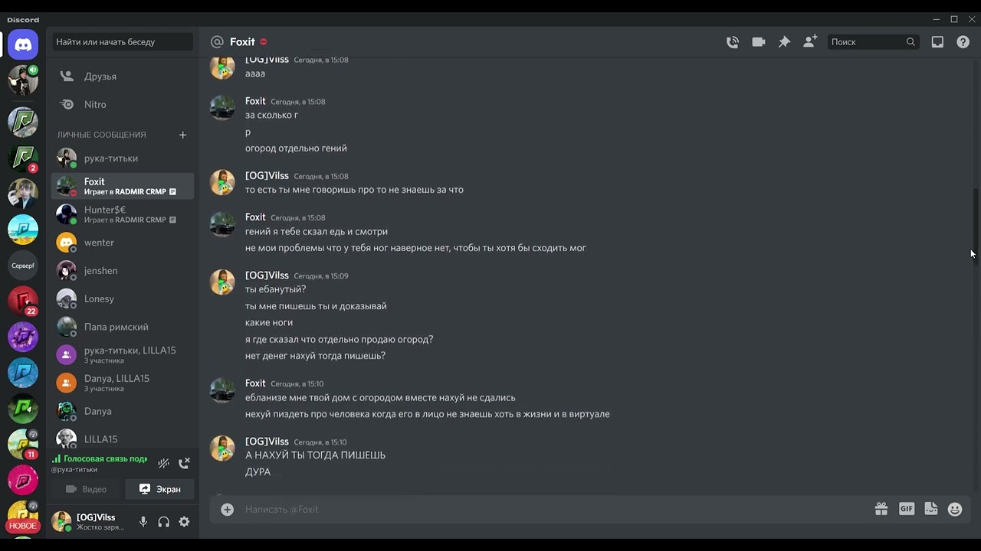981x551 pixels.
Task: Open the GIF picker
Action: point(907,509)
